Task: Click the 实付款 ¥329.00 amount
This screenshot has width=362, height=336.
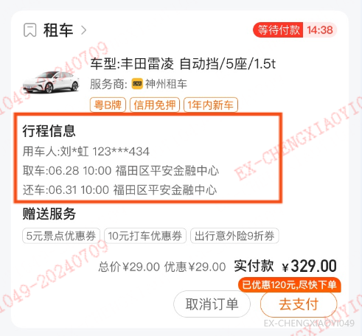Action: click(x=285, y=266)
